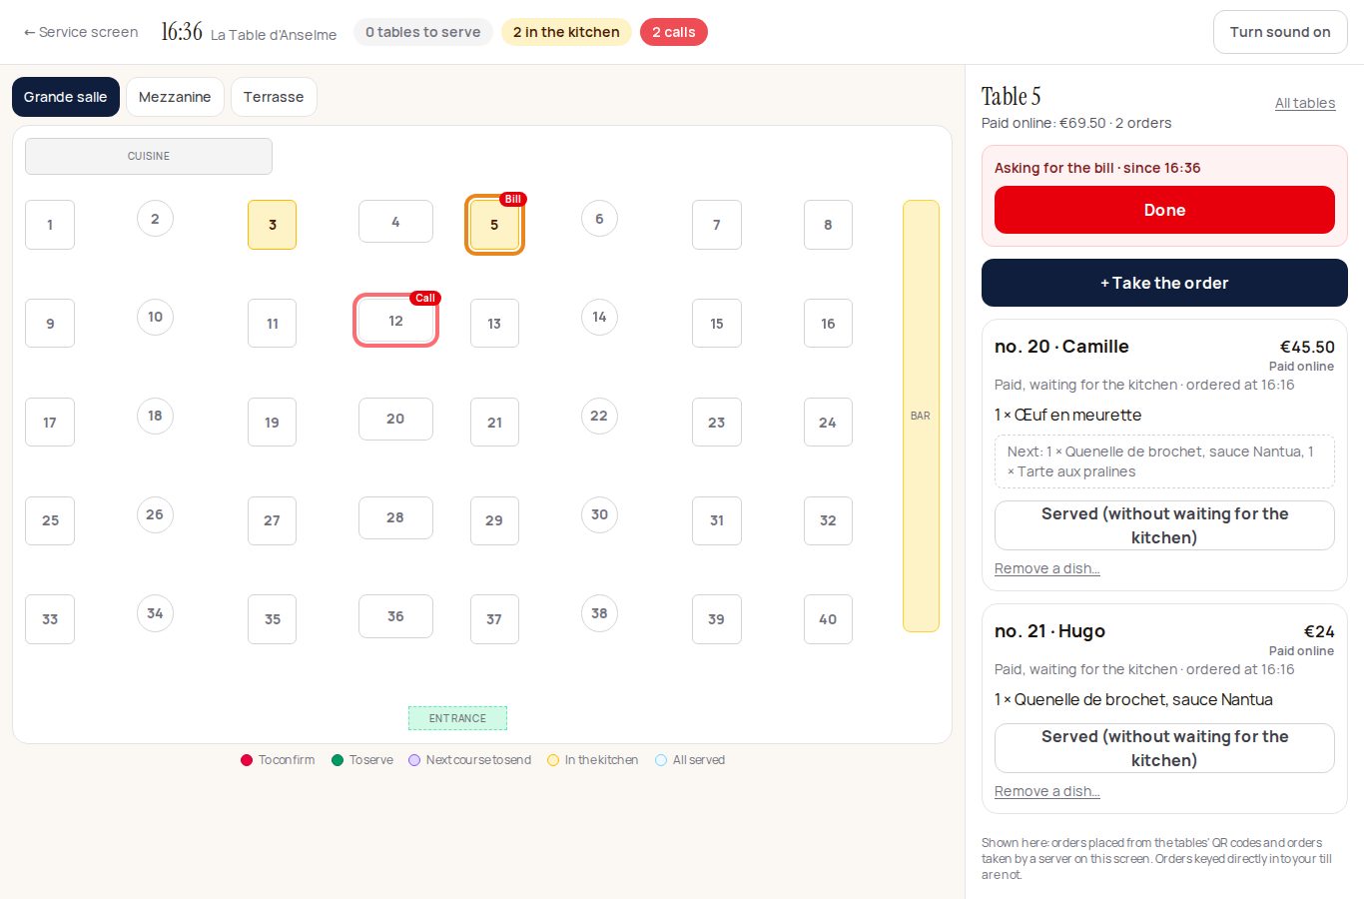This screenshot has width=1364, height=899.
Task: Select the Grande salle tab
Action: coord(66,97)
